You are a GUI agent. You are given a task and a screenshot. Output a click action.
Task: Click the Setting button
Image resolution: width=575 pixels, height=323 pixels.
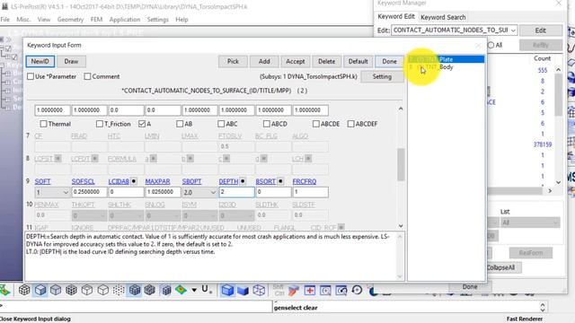pyautogui.click(x=382, y=76)
